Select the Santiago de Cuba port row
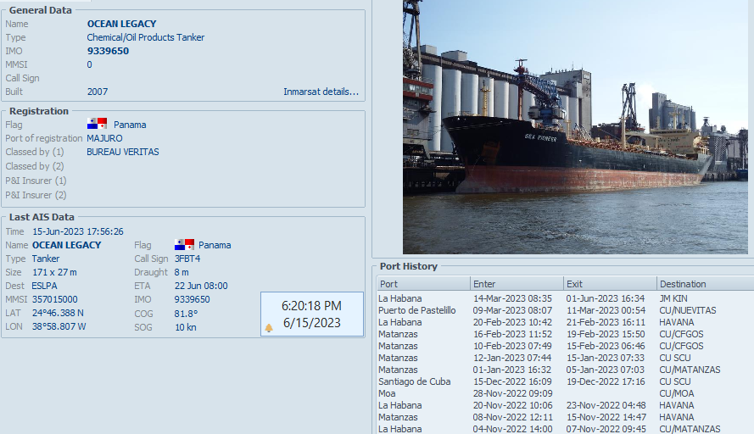 [x=565, y=381]
